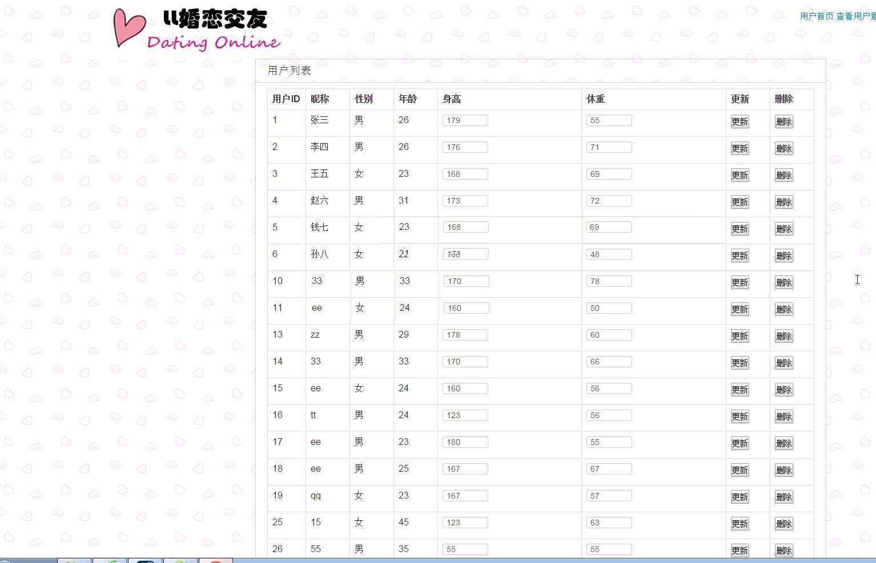The image size is (876, 563).
Task: Edit the weight field showing 67
Action: click(609, 469)
